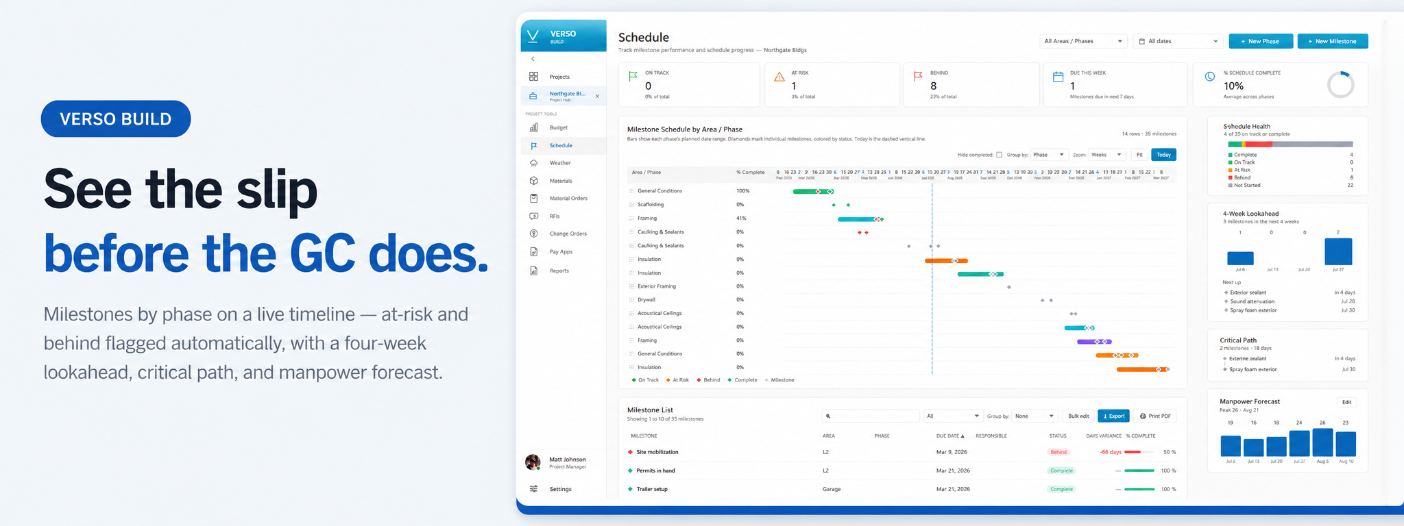The image size is (1404, 526).
Task: Sort milestones by the Due Date column
Action: tap(950, 436)
